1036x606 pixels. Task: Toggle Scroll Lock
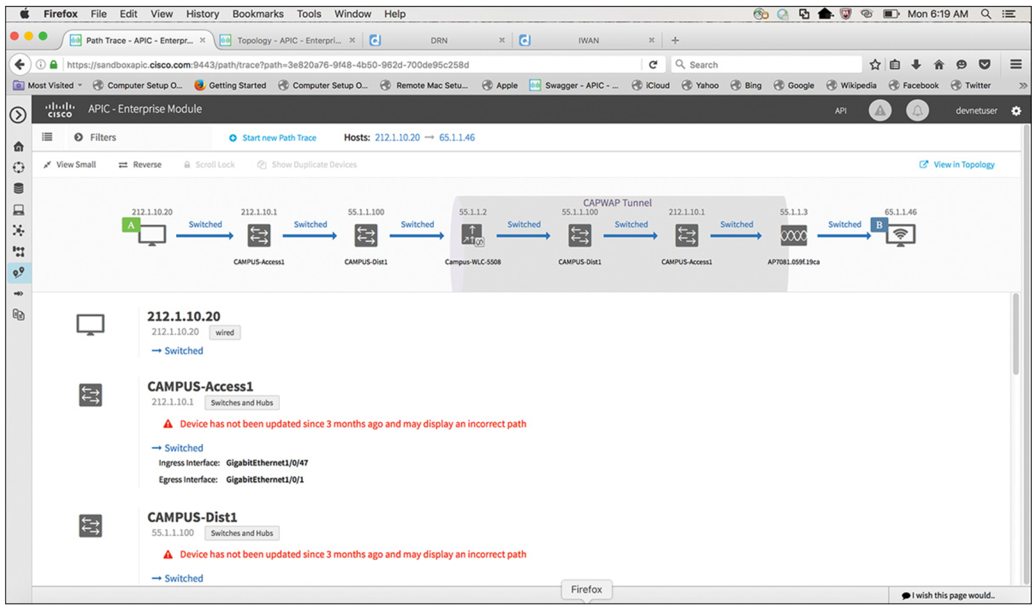click(x=210, y=165)
